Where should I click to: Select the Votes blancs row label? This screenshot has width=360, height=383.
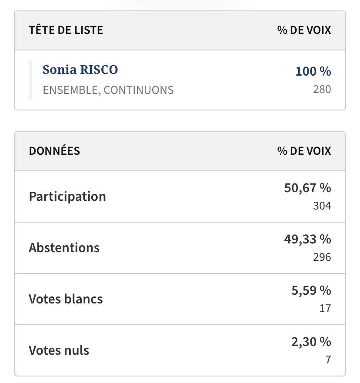click(66, 299)
